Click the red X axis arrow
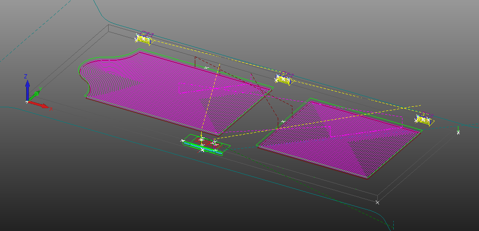479x231 pixels. pyautogui.click(x=38, y=104)
